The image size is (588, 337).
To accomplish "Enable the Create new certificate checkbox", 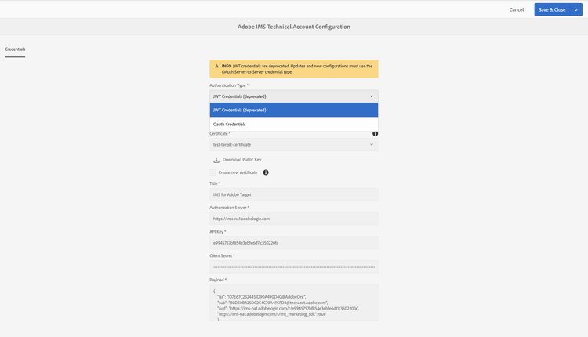I will click(212, 172).
